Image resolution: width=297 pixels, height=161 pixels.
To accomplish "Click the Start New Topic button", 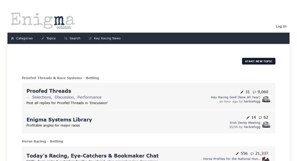I will 258,61.
